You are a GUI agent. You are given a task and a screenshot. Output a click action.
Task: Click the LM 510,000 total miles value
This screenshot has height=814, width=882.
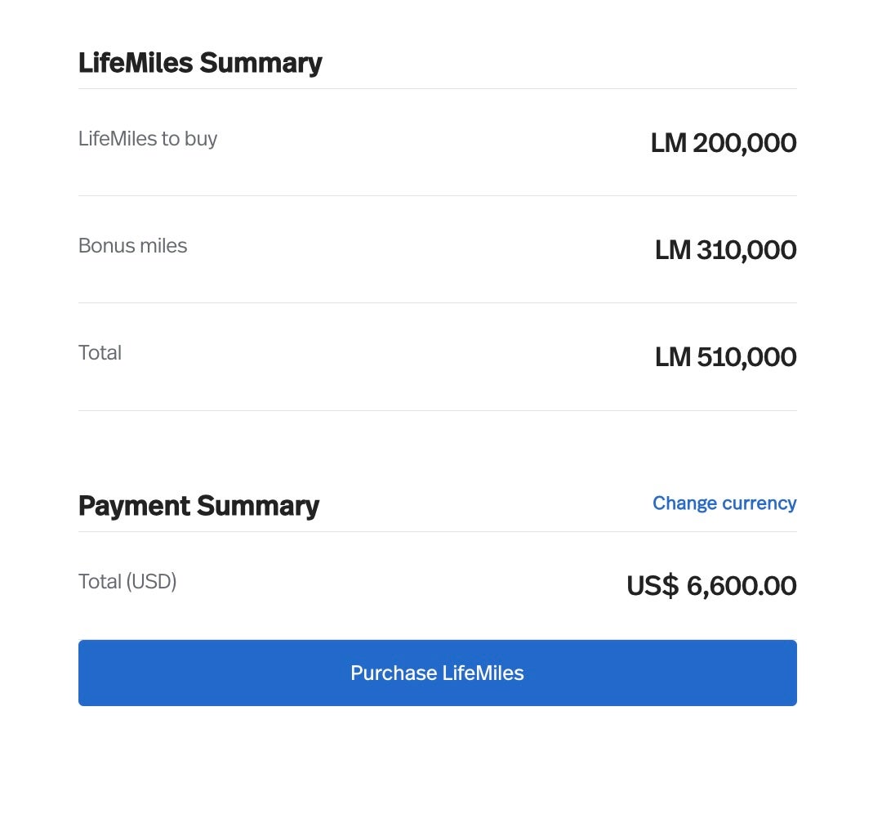click(725, 357)
